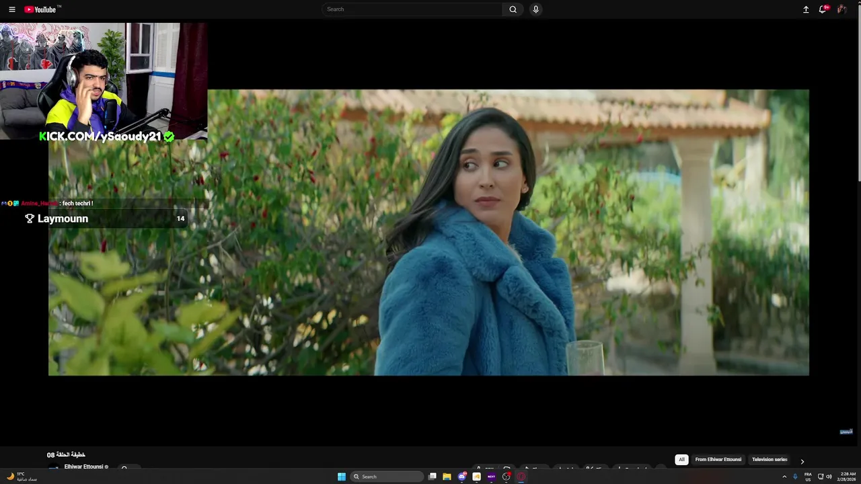Open the OBS-style round taskbar icon
The height and width of the screenshot is (484, 861).
(x=507, y=477)
